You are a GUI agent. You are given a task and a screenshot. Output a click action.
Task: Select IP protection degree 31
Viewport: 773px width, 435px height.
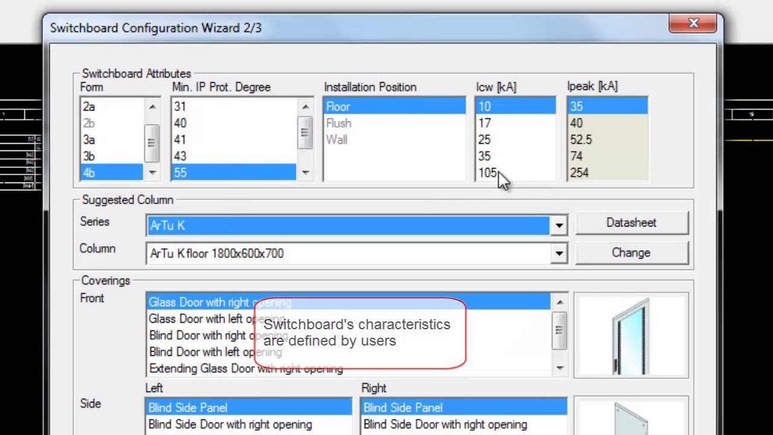point(234,107)
